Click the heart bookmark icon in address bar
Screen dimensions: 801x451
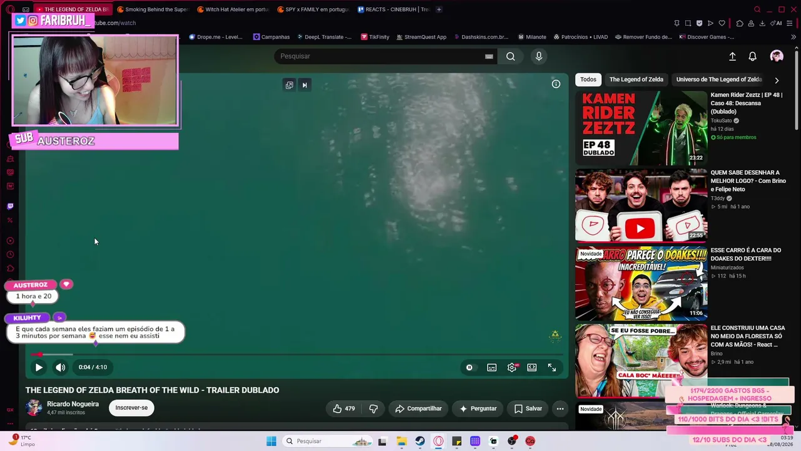click(x=722, y=23)
